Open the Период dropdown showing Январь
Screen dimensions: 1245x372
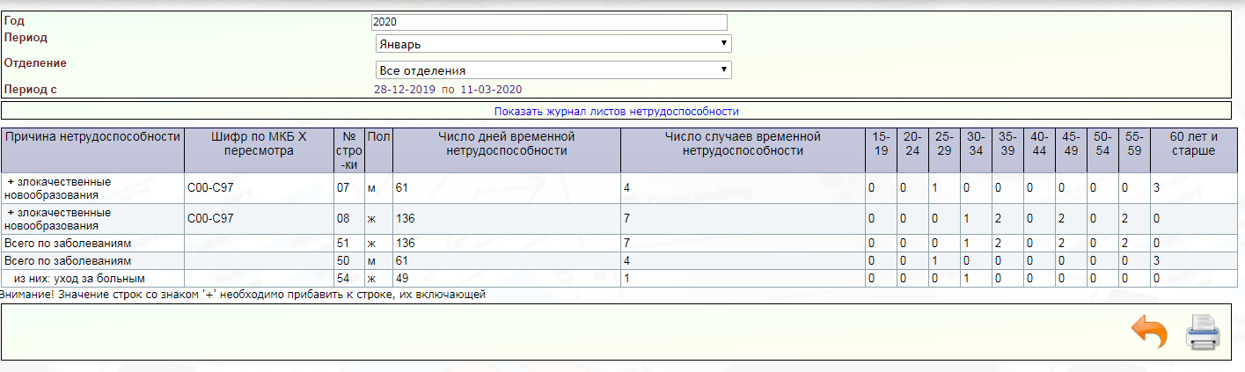coord(553,44)
